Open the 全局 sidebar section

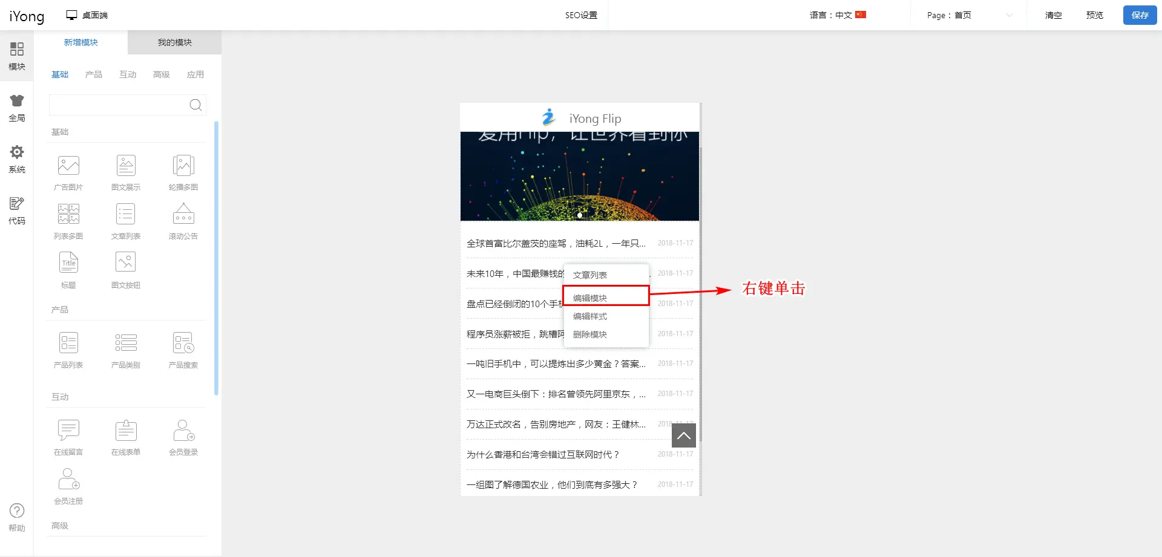[17, 108]
